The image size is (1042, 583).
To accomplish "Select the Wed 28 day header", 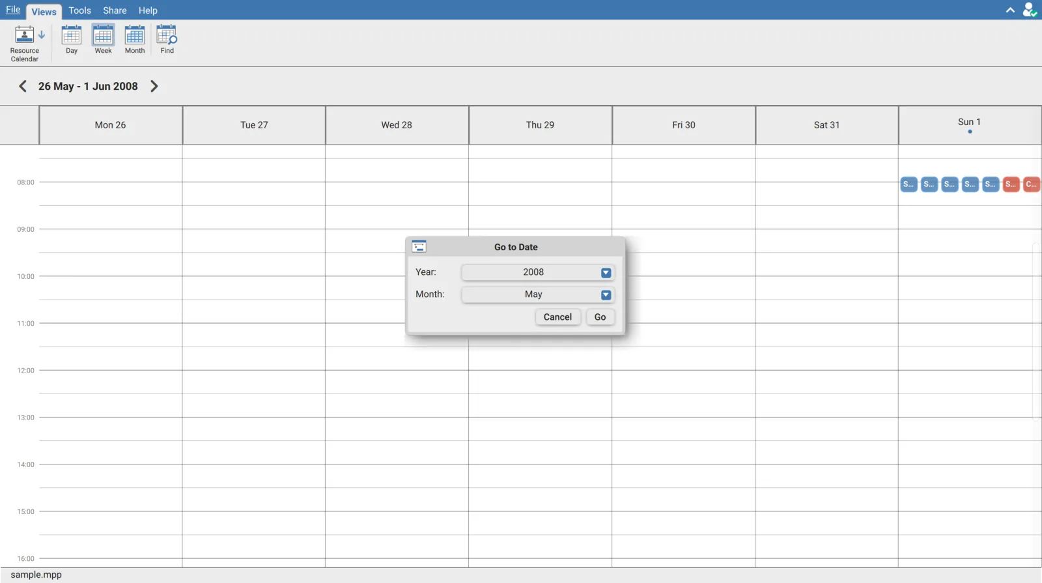I will pyautogui.click(x=397, y=125).
